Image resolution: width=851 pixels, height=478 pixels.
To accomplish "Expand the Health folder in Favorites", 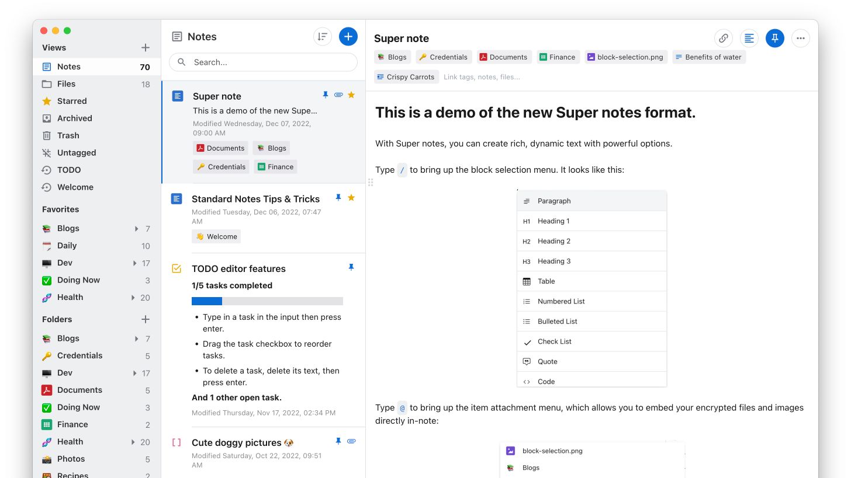I will click(x=133, y=298).
